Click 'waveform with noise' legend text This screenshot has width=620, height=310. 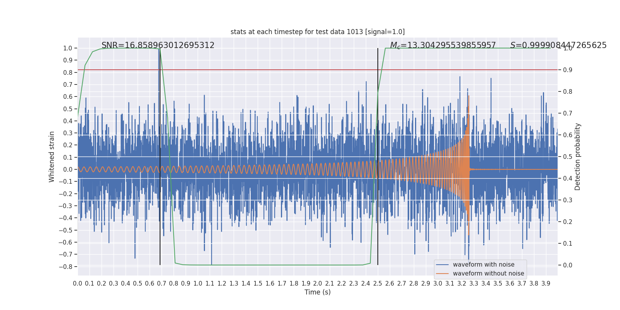tap(483, 265)
